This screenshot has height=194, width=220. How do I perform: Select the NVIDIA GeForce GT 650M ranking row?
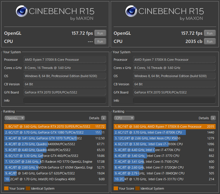click(x=55, y=167)
